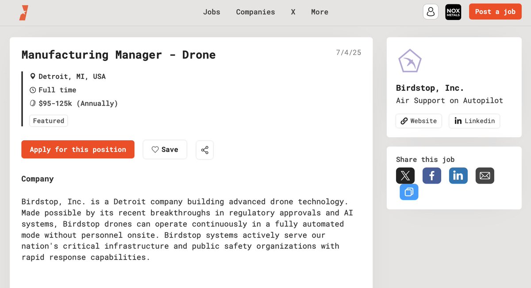The width and height of the screenshot is (531, 288).
Task: Open the Jobs menu item
Action: tap(212, 12)
